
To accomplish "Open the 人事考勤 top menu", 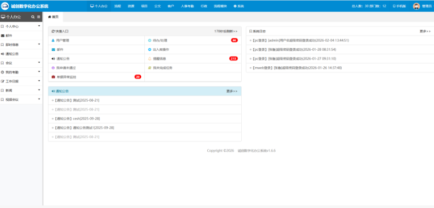I will tap(187, 6).
